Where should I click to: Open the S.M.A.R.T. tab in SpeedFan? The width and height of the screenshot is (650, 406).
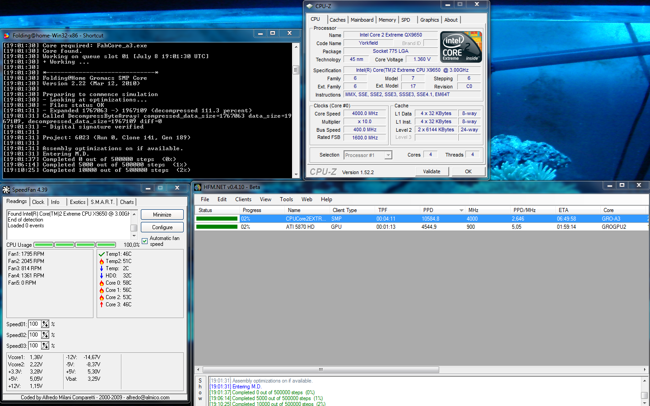click(102, 202)
